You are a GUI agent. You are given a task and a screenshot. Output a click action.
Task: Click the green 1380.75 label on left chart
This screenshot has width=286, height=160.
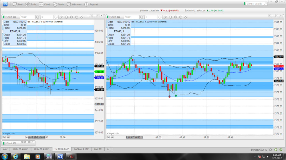pos(99,72)
